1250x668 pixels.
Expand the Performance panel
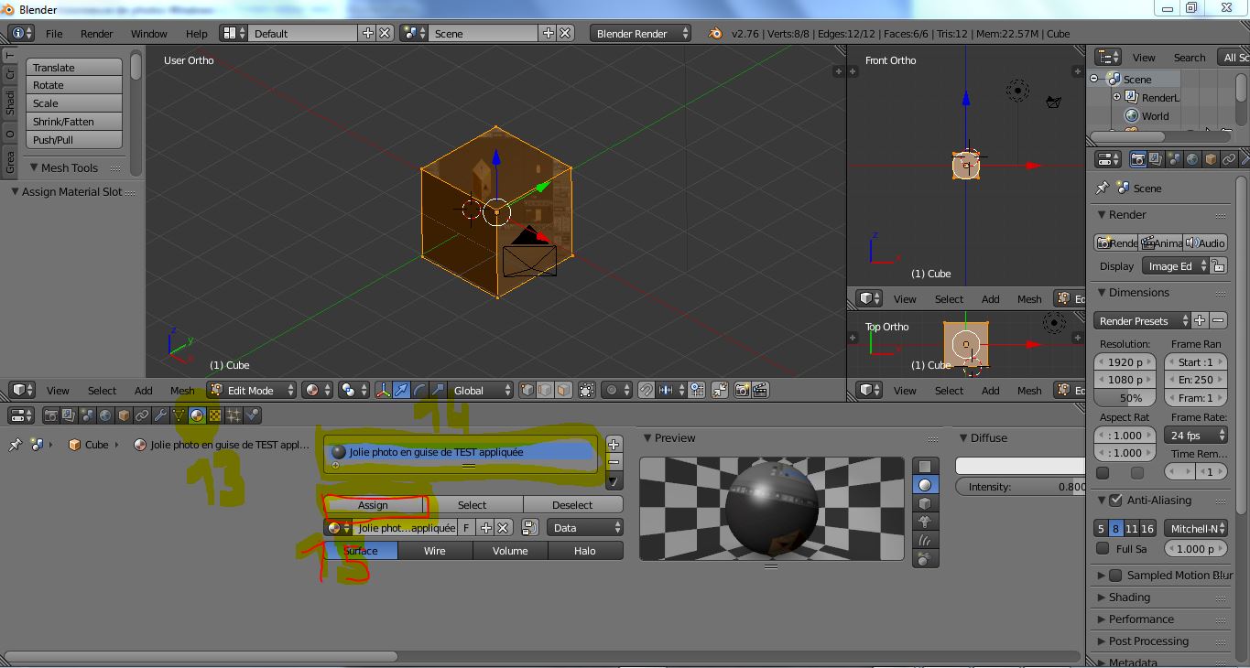point(1141,620)
